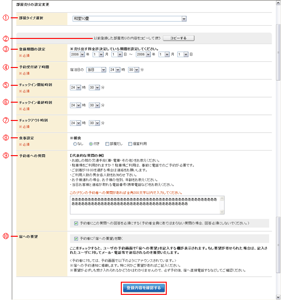The image size is (281, 300).
Task: Check the 個室利用 checkbox
Action: tap(131, 144)
